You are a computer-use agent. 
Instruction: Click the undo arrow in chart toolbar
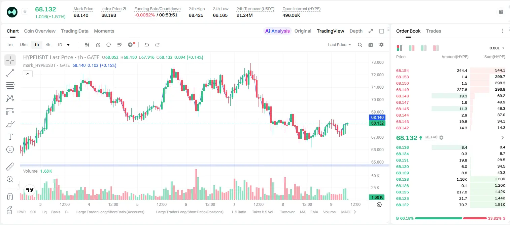(146, 45)
